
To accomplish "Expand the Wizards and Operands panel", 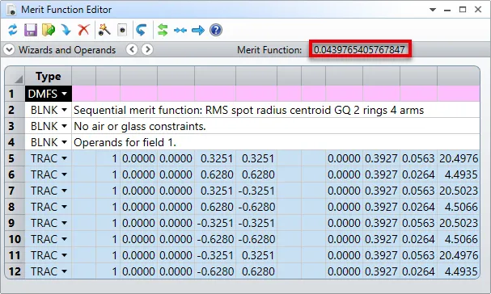I will pos(9,49).
